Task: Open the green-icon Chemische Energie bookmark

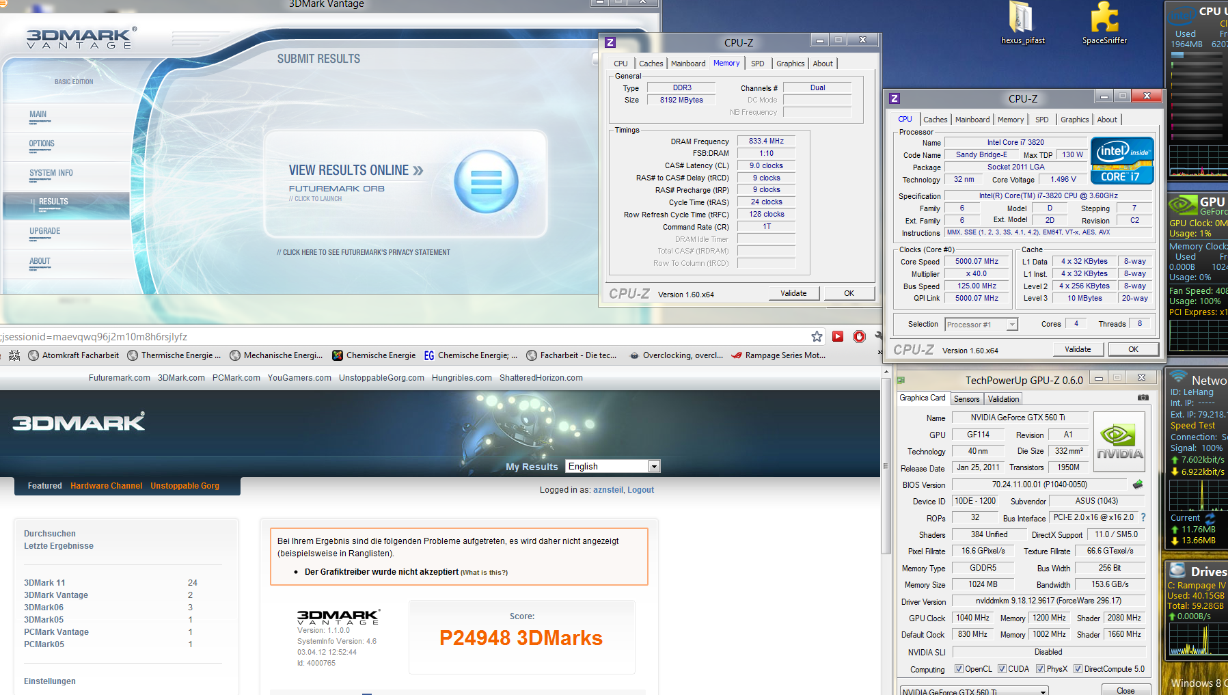Action: (x=374, y=355)
